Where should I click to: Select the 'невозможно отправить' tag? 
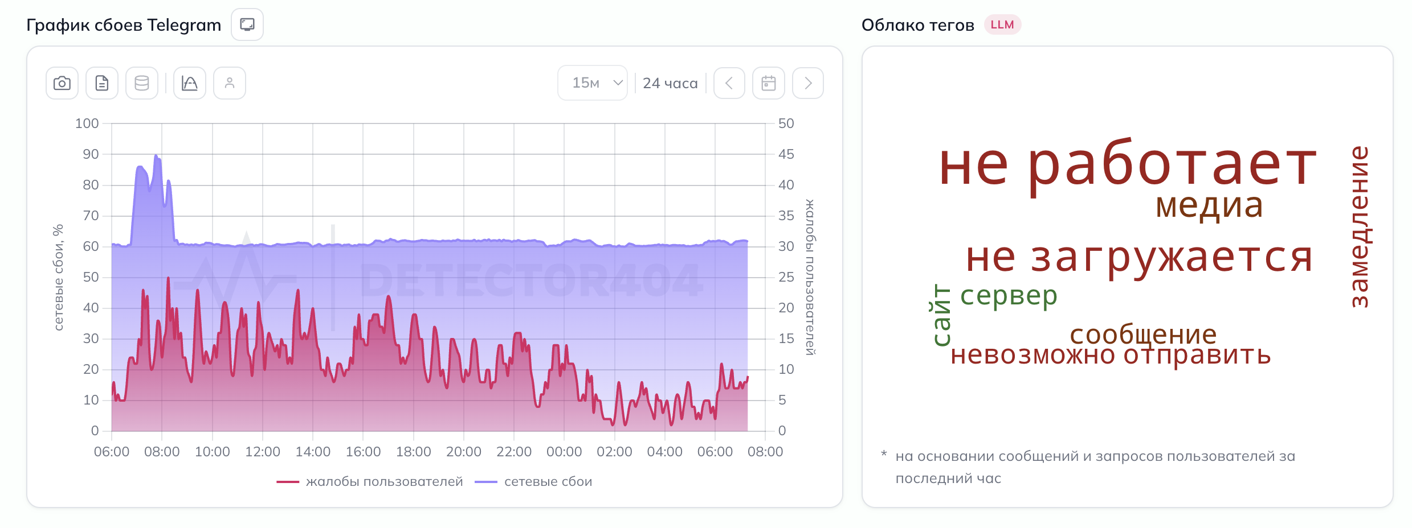(x=1111, y=356)
